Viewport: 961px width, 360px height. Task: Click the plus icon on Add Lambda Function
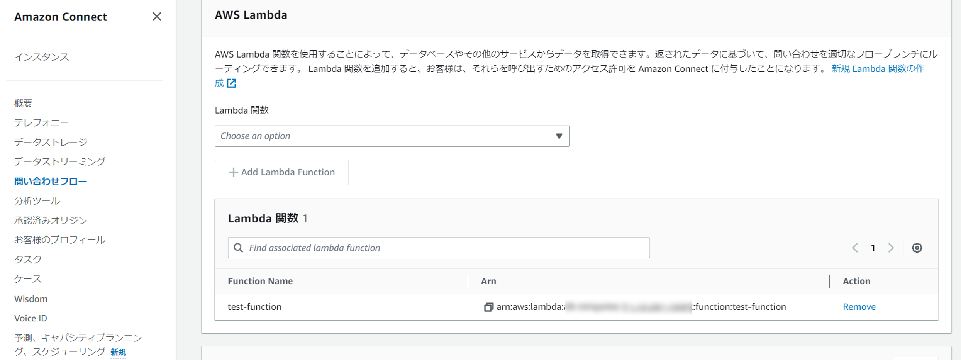pyautogui.click(x=234, y=172)
